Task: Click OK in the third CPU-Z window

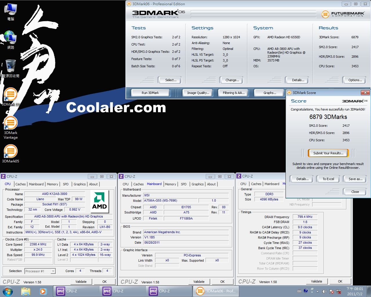Action: 340,281
